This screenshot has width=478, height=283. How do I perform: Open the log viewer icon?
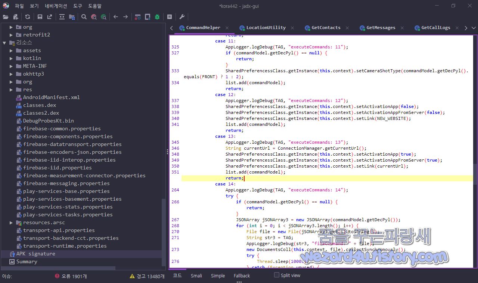click(170, 17)
